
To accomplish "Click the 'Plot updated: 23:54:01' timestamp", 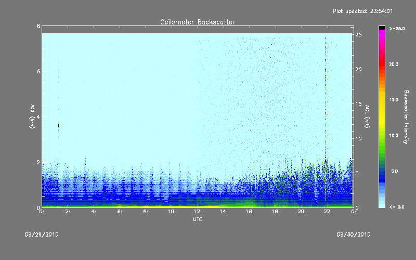I will pyautogui.click(x=362, y=11).
